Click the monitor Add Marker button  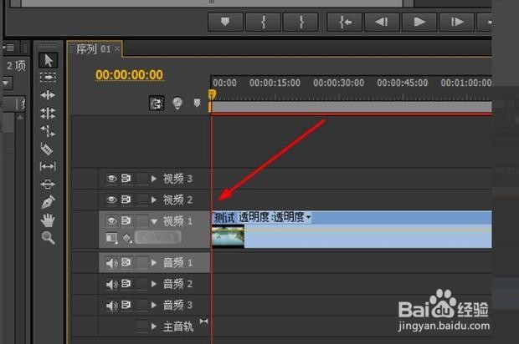click(225, 22)
